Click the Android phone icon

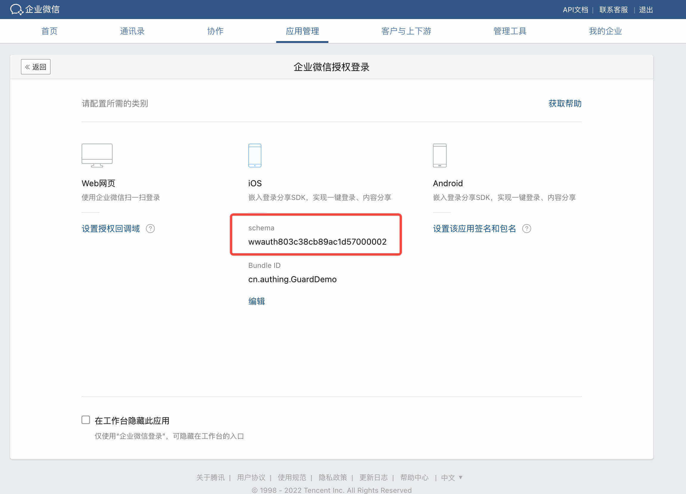[x=439, y=155]
